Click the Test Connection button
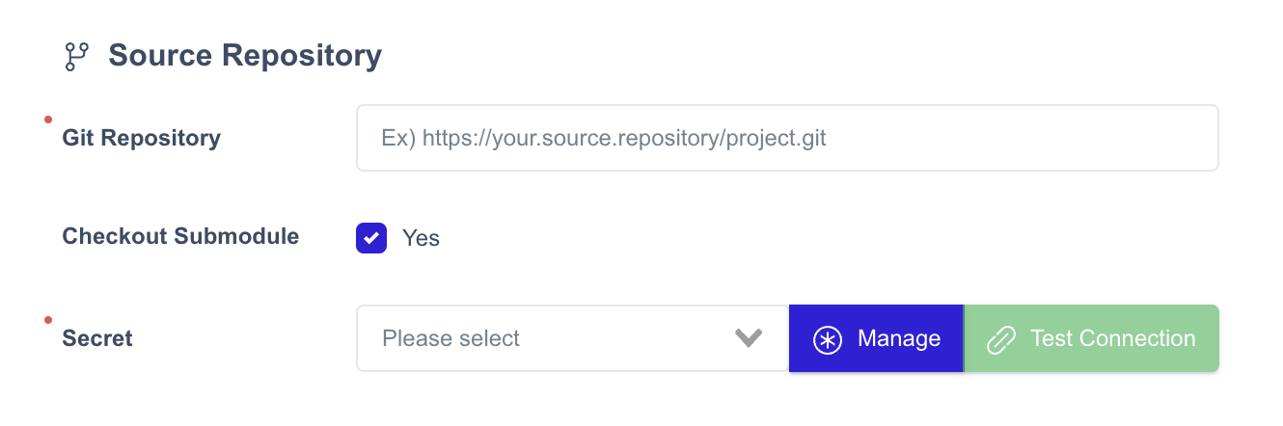Image resolution: width=1283 pixels, height=426 pixels. pyautogui.click(x=1091, y=338)
